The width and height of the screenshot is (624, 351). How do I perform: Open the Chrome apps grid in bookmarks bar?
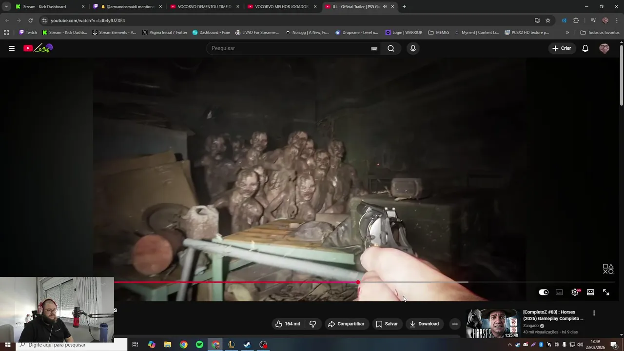click(6, 33)
